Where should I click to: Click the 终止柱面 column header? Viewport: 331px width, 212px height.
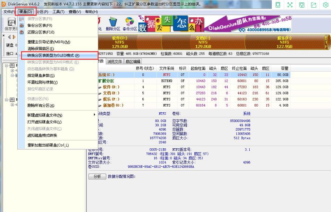point(239,68)
